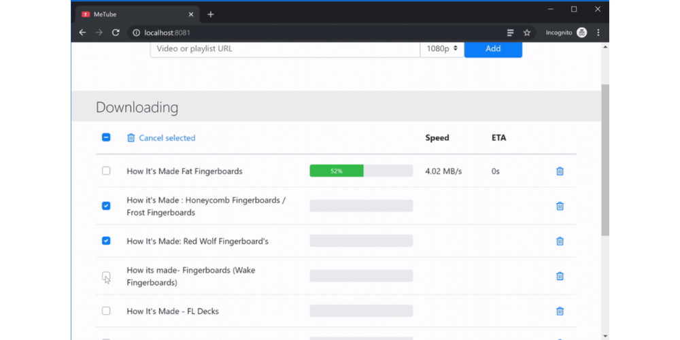Remove the Red Wolf Fingerboard's download
Viewport: 680px width, 340px height.
(x=560, y=241)
